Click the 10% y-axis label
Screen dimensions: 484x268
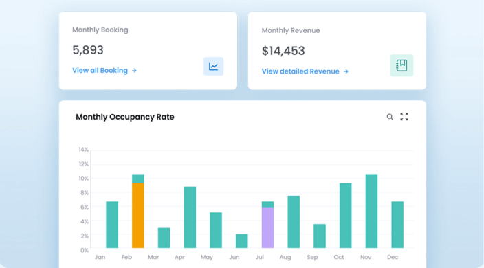[x=83, y=179]
